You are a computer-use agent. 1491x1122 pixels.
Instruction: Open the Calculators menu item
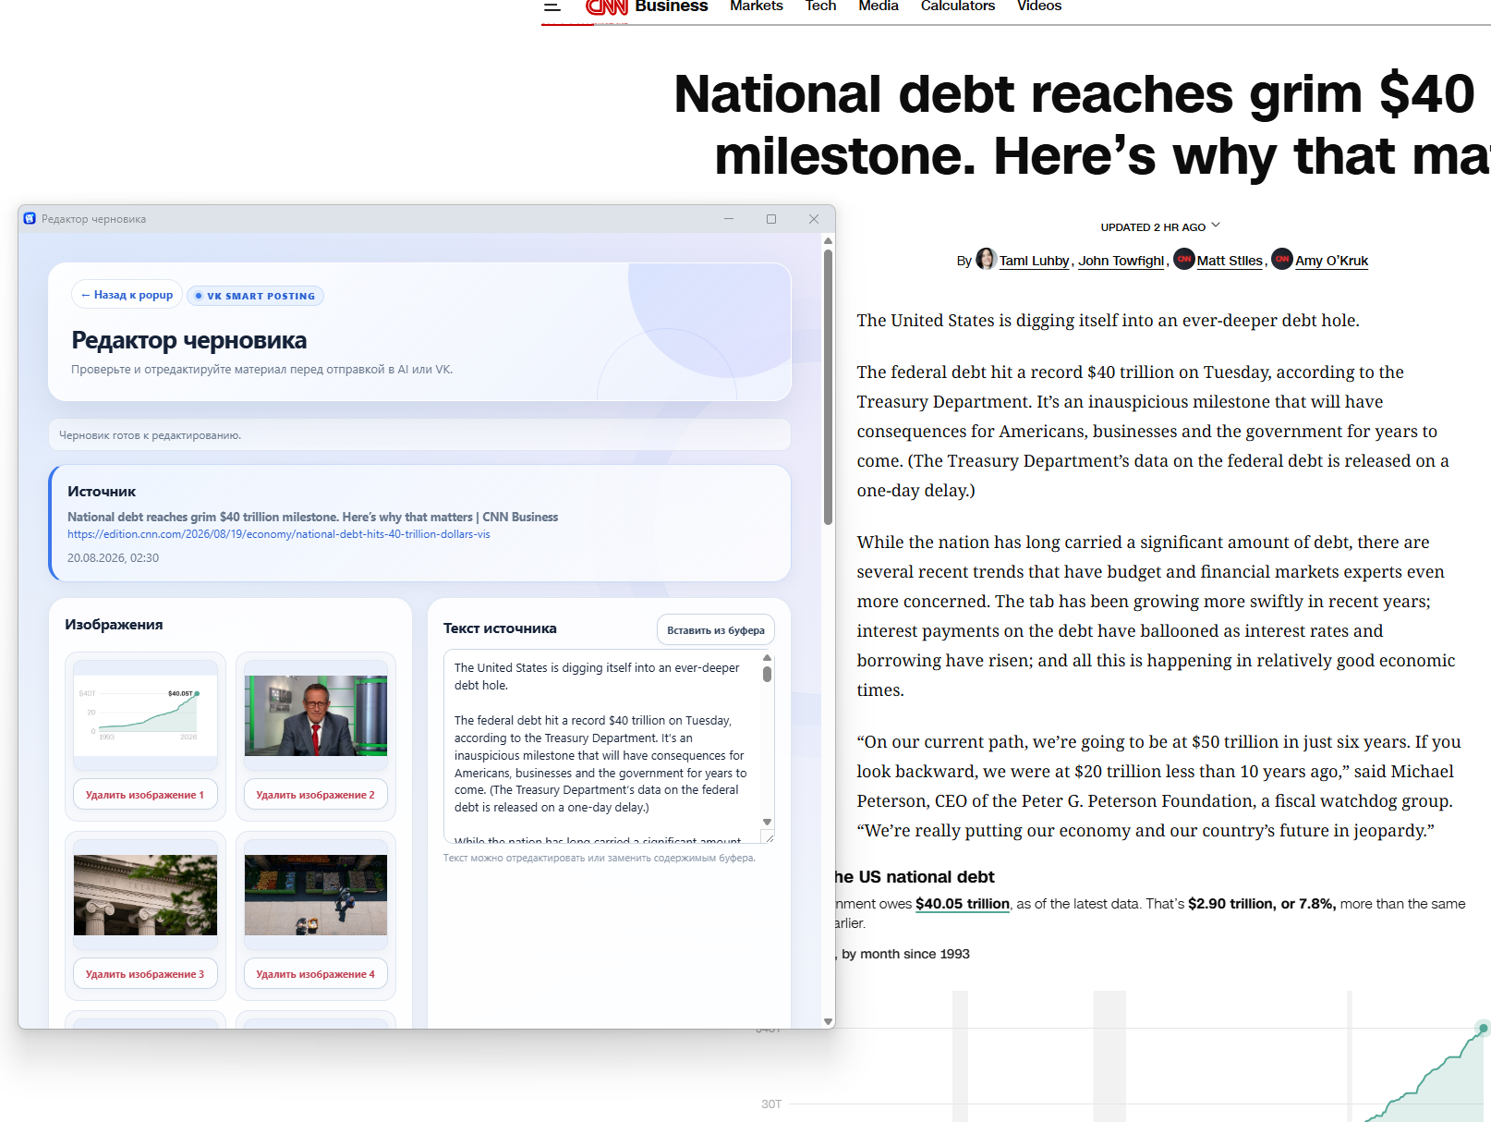point(958,6)
